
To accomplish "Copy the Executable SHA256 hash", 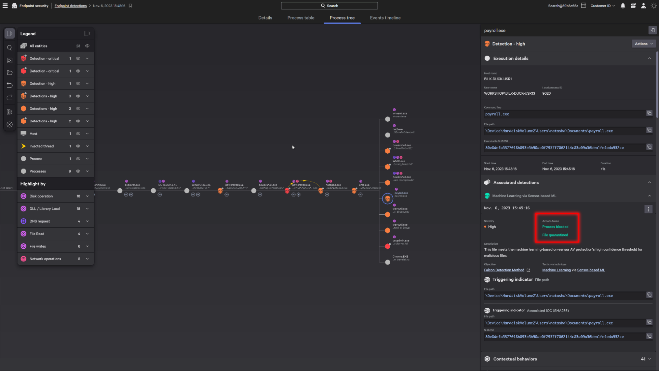I will point(649,147).
